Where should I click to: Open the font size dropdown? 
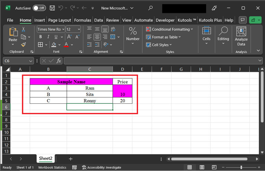click(79, 29)
